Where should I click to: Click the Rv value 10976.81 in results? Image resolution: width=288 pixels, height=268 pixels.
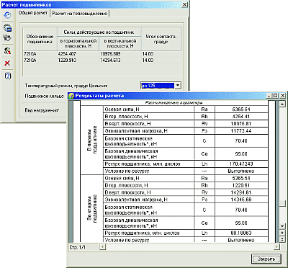point(241,124)
